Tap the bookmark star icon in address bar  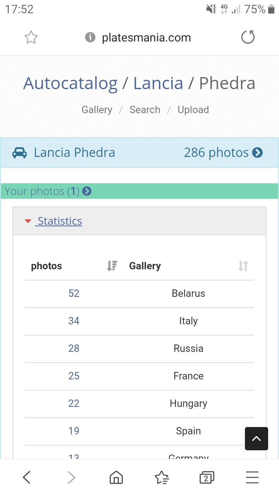[31, 38]
